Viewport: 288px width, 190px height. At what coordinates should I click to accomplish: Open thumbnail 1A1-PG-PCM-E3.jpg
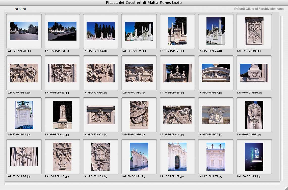coord(216,157)
